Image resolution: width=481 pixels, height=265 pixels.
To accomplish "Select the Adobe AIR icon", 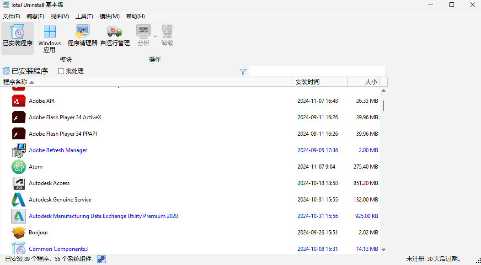I will (x=18, y=101).
